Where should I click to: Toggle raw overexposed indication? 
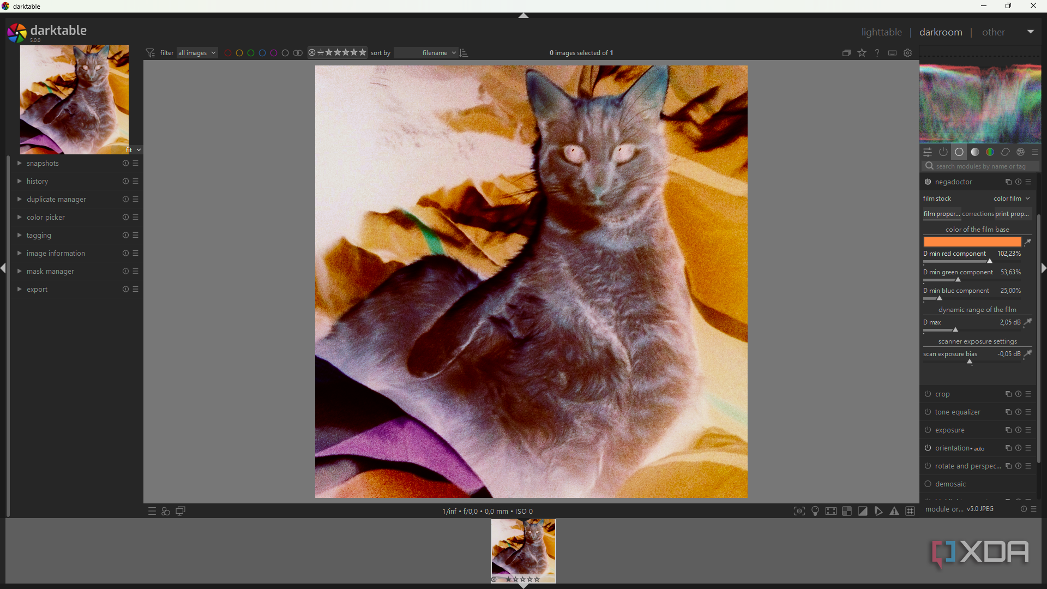coord(847,511)
